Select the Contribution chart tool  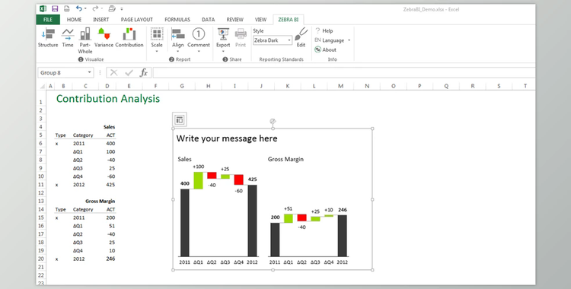coord(129,38)
